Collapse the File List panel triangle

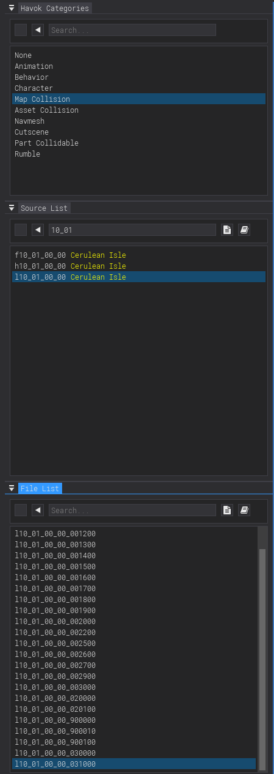(11, 488)
